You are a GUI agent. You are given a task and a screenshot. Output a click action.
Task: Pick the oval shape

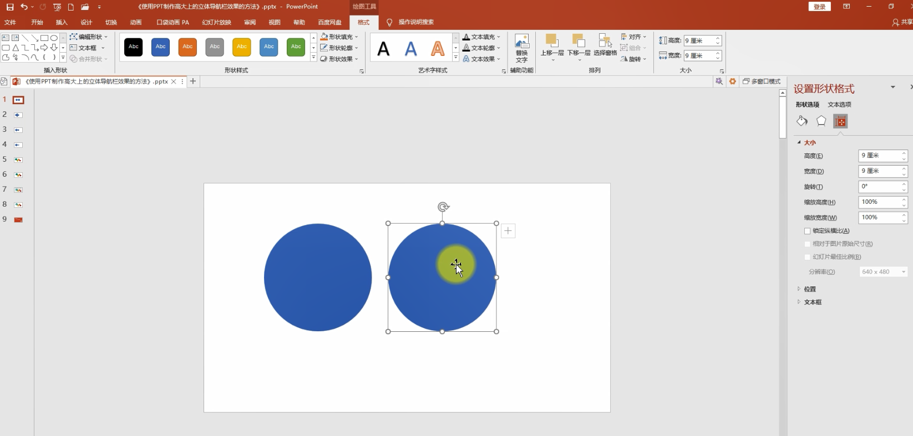click(x=54, y=38)
